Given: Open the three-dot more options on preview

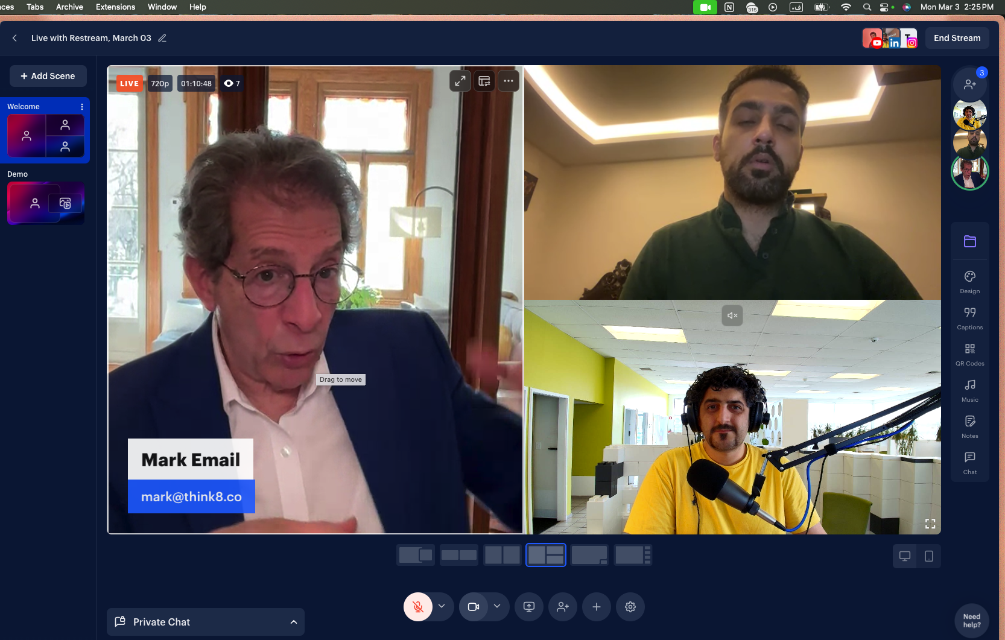Looking at the screenshot, I should (509, 81).
